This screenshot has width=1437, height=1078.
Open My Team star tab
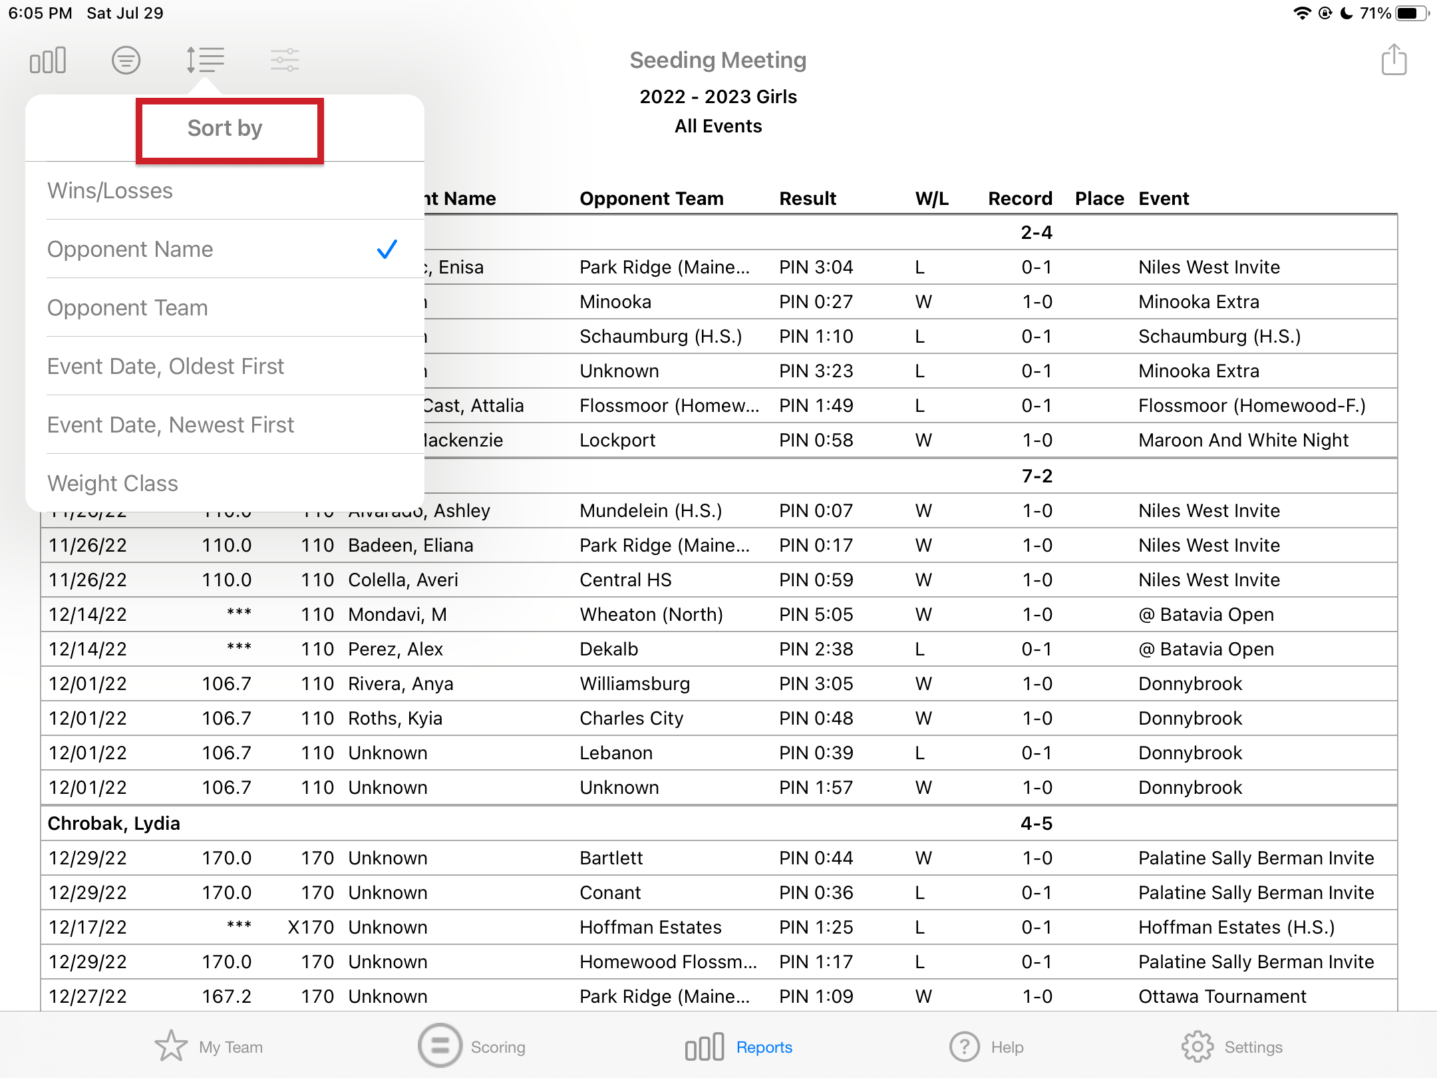[209, 1047]
